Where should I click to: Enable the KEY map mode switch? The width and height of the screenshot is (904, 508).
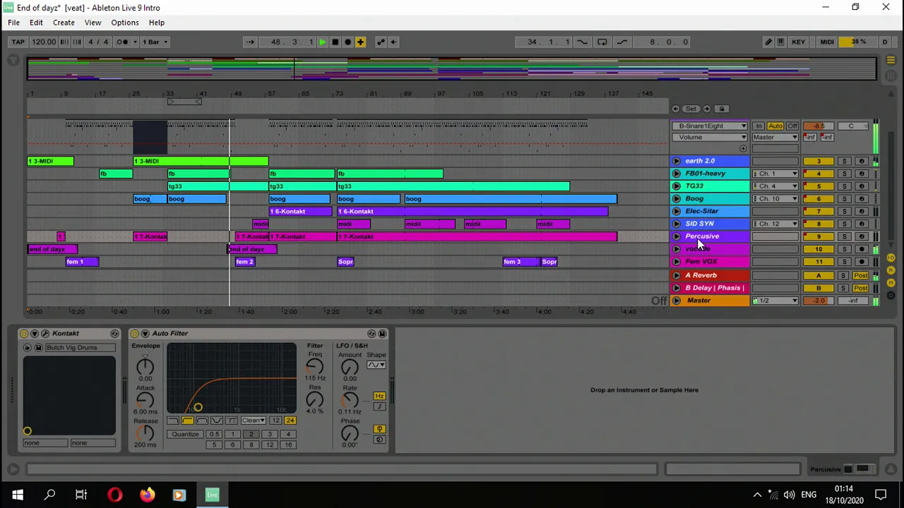[798, 42]
